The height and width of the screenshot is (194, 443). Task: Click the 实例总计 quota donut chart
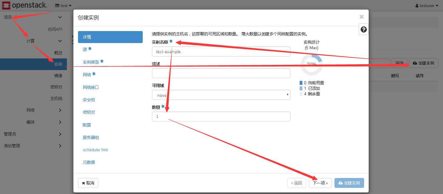click(311, 64)
